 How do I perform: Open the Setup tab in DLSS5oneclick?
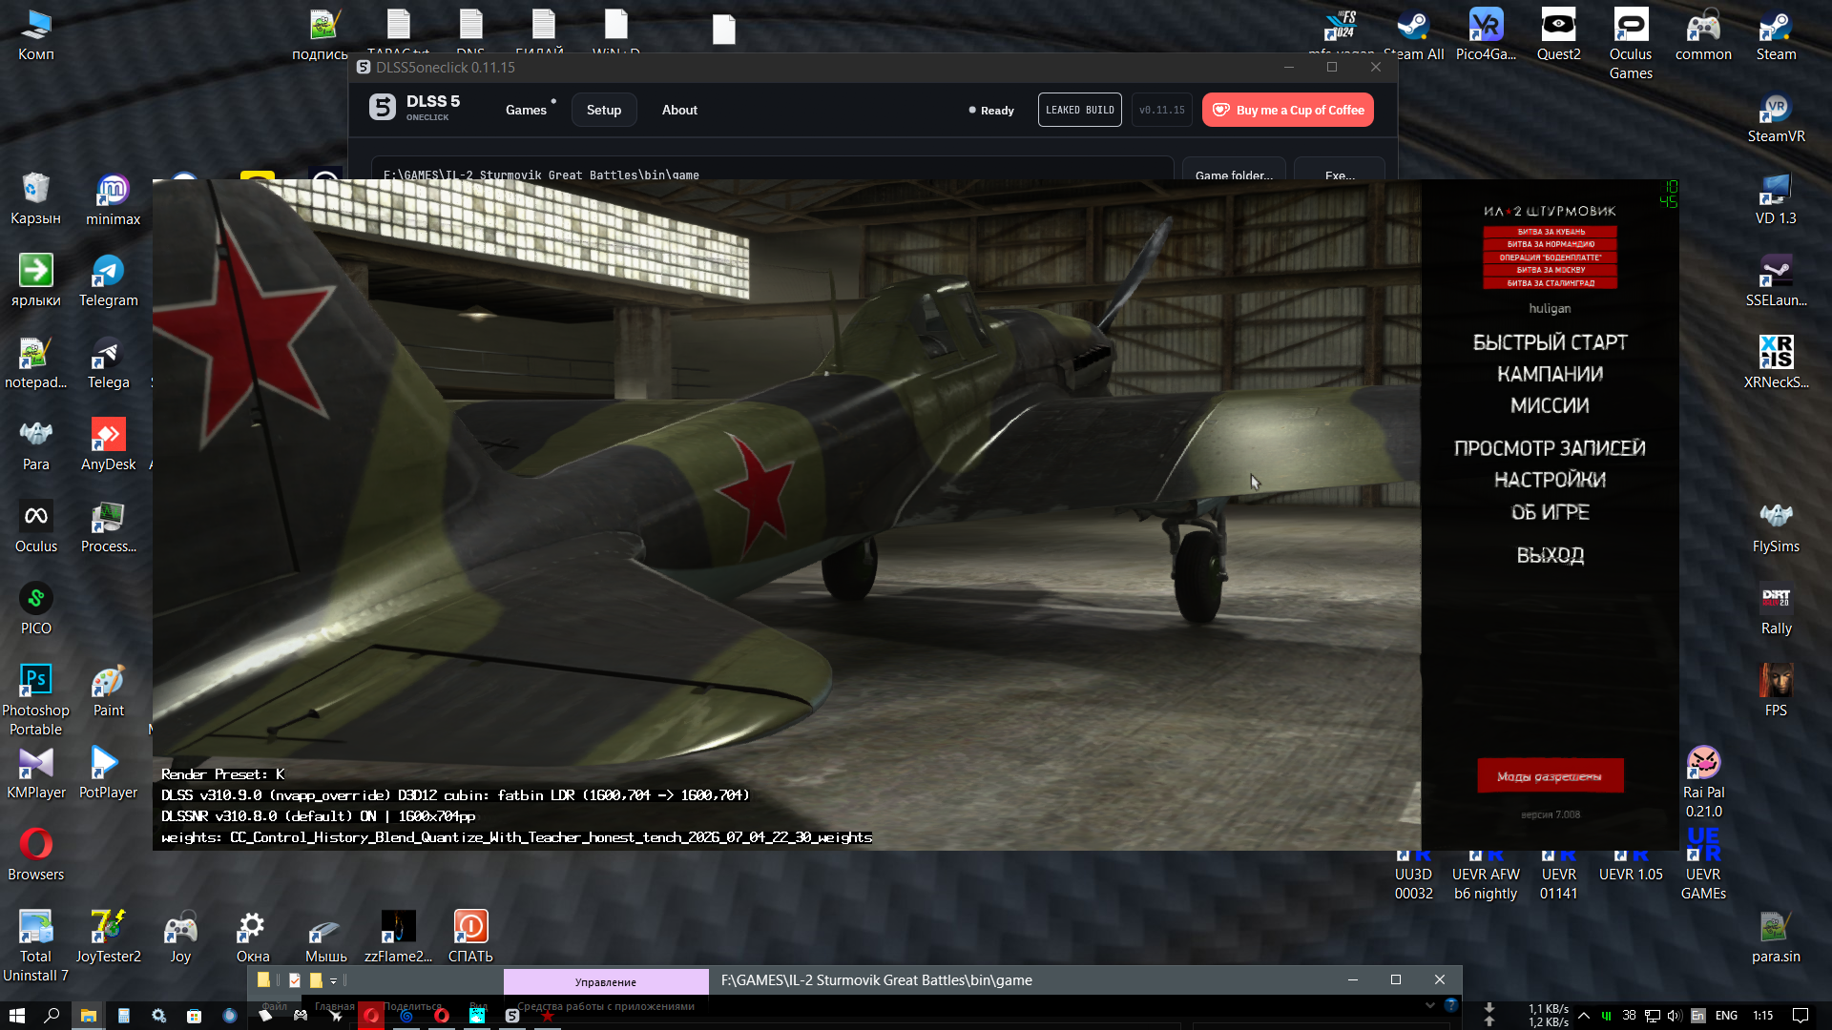[604, 110]
